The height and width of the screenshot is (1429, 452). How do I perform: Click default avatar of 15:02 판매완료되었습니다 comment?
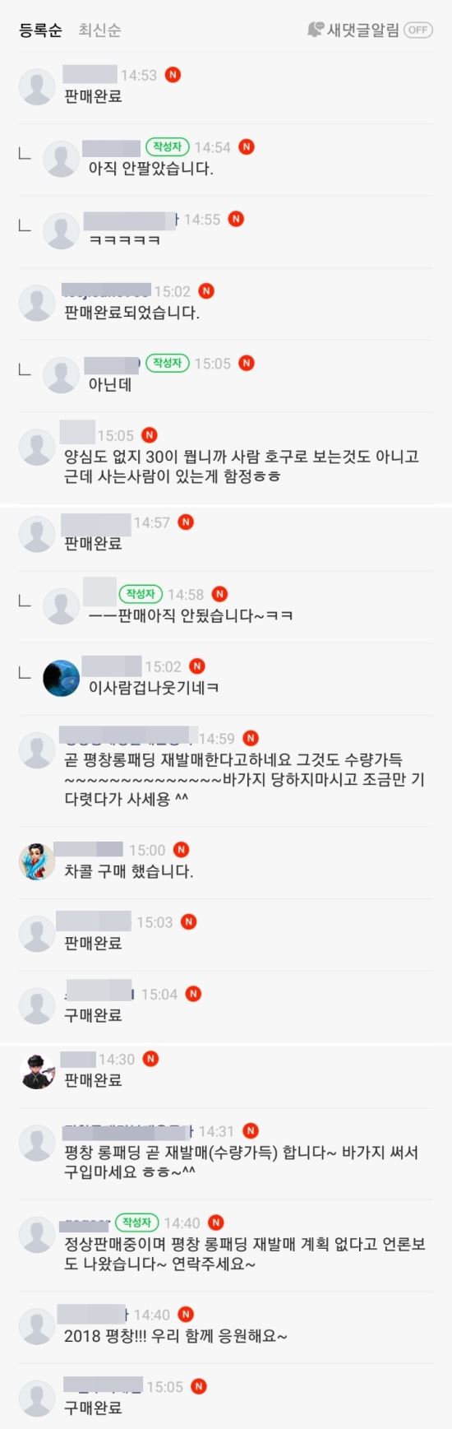[37, 303]
